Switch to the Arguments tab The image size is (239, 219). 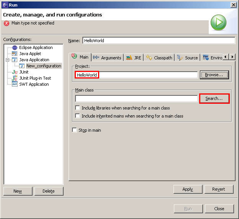(x=107, y=57)
